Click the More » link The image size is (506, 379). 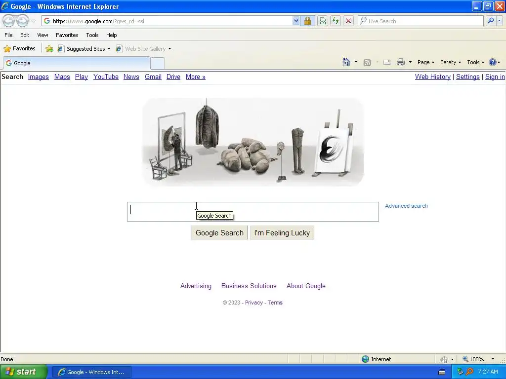(196, 76)
